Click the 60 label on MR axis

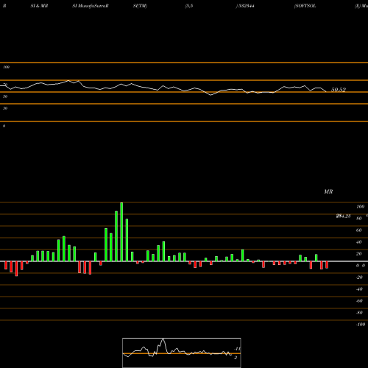pyautogui.click(x=359, y=230)
